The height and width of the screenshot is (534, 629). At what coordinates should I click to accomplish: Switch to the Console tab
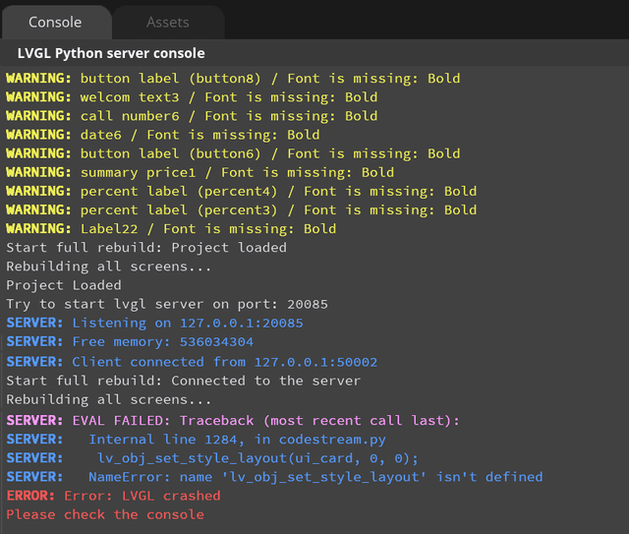click(x=55, y=22)
